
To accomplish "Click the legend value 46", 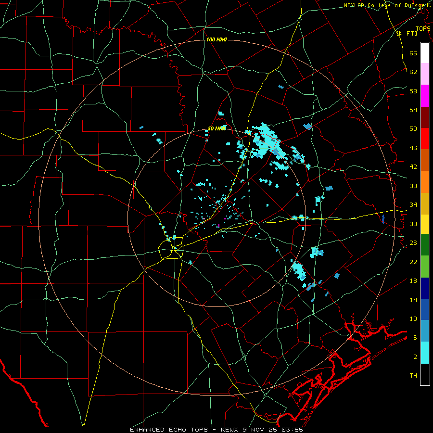I will point(413,148).
